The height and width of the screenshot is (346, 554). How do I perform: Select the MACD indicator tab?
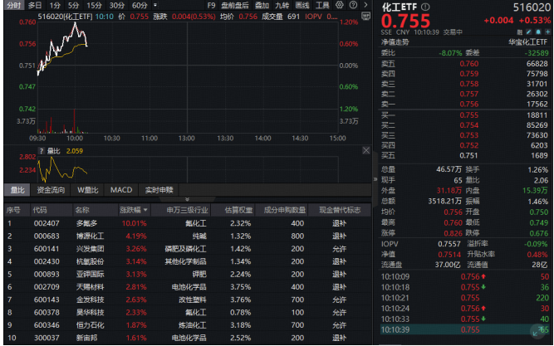coord(121,190)
